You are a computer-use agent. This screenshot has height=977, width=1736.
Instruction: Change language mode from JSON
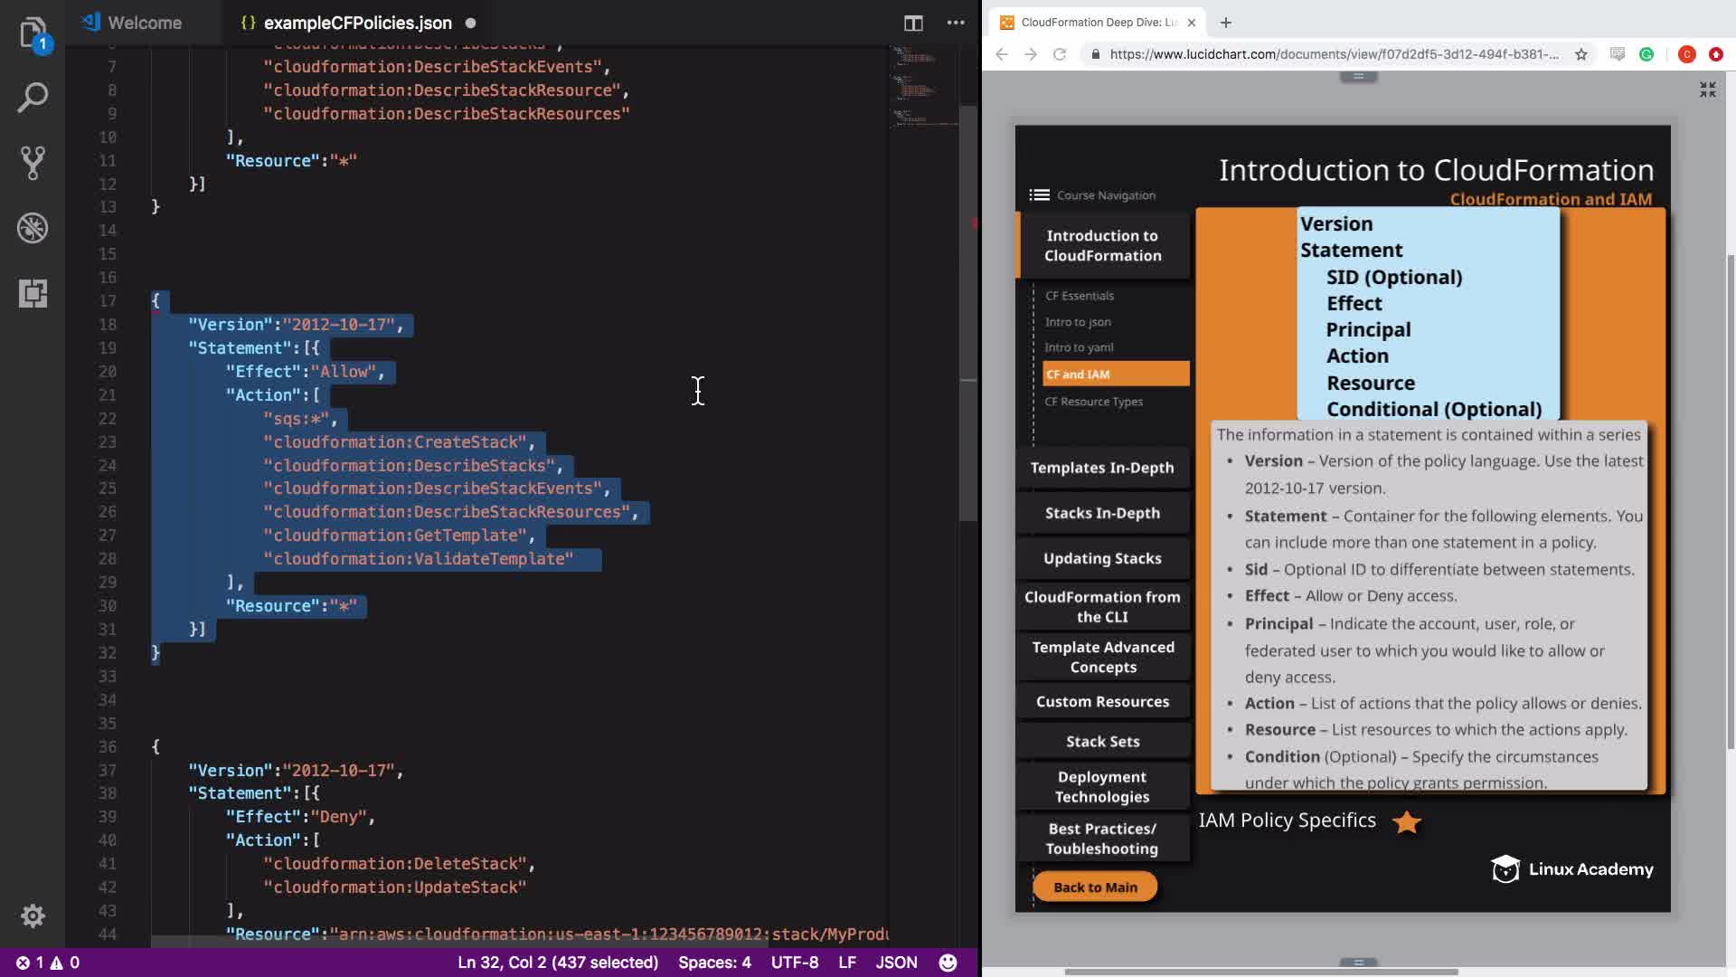[x=895, y=963]
